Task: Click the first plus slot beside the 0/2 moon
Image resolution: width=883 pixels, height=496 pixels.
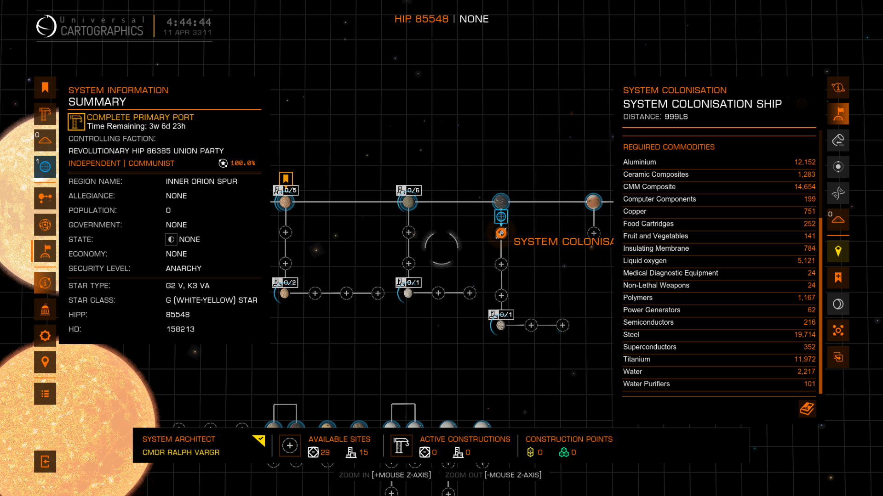Action: point(315,293)
